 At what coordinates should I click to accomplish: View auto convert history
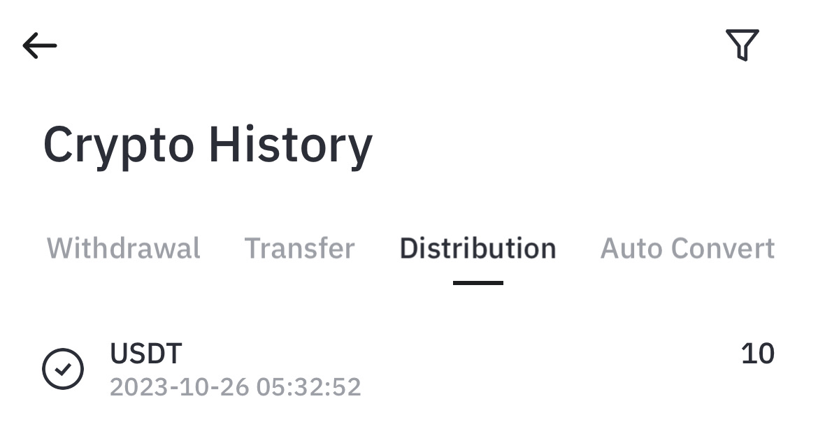tap(687, 249)
